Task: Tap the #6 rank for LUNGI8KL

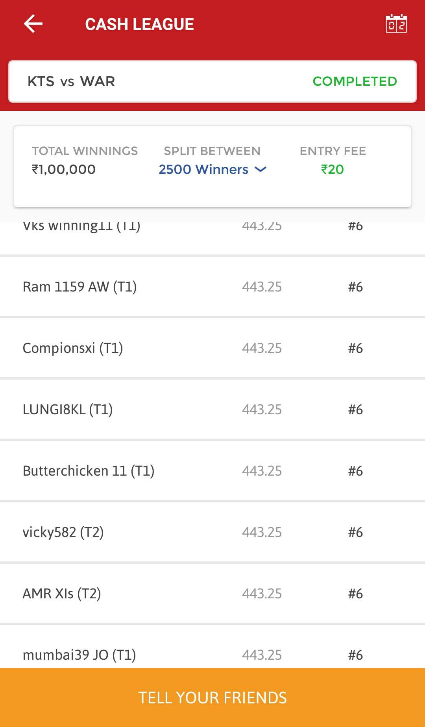Action: coord(355,410)
